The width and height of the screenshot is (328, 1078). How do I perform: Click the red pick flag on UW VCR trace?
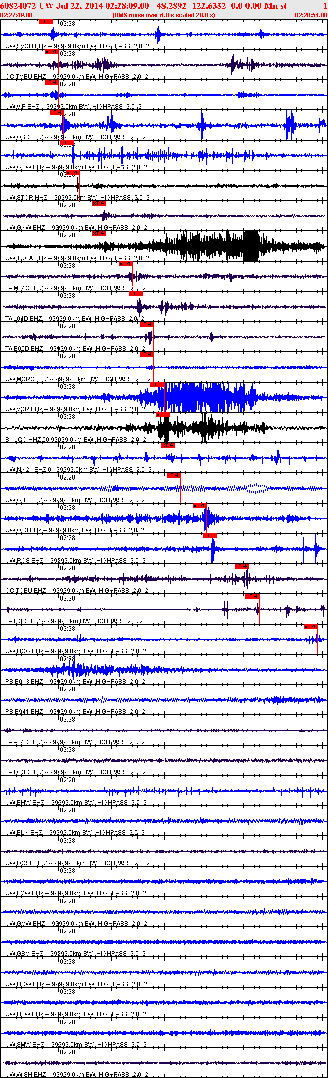[x=157, y=385]
